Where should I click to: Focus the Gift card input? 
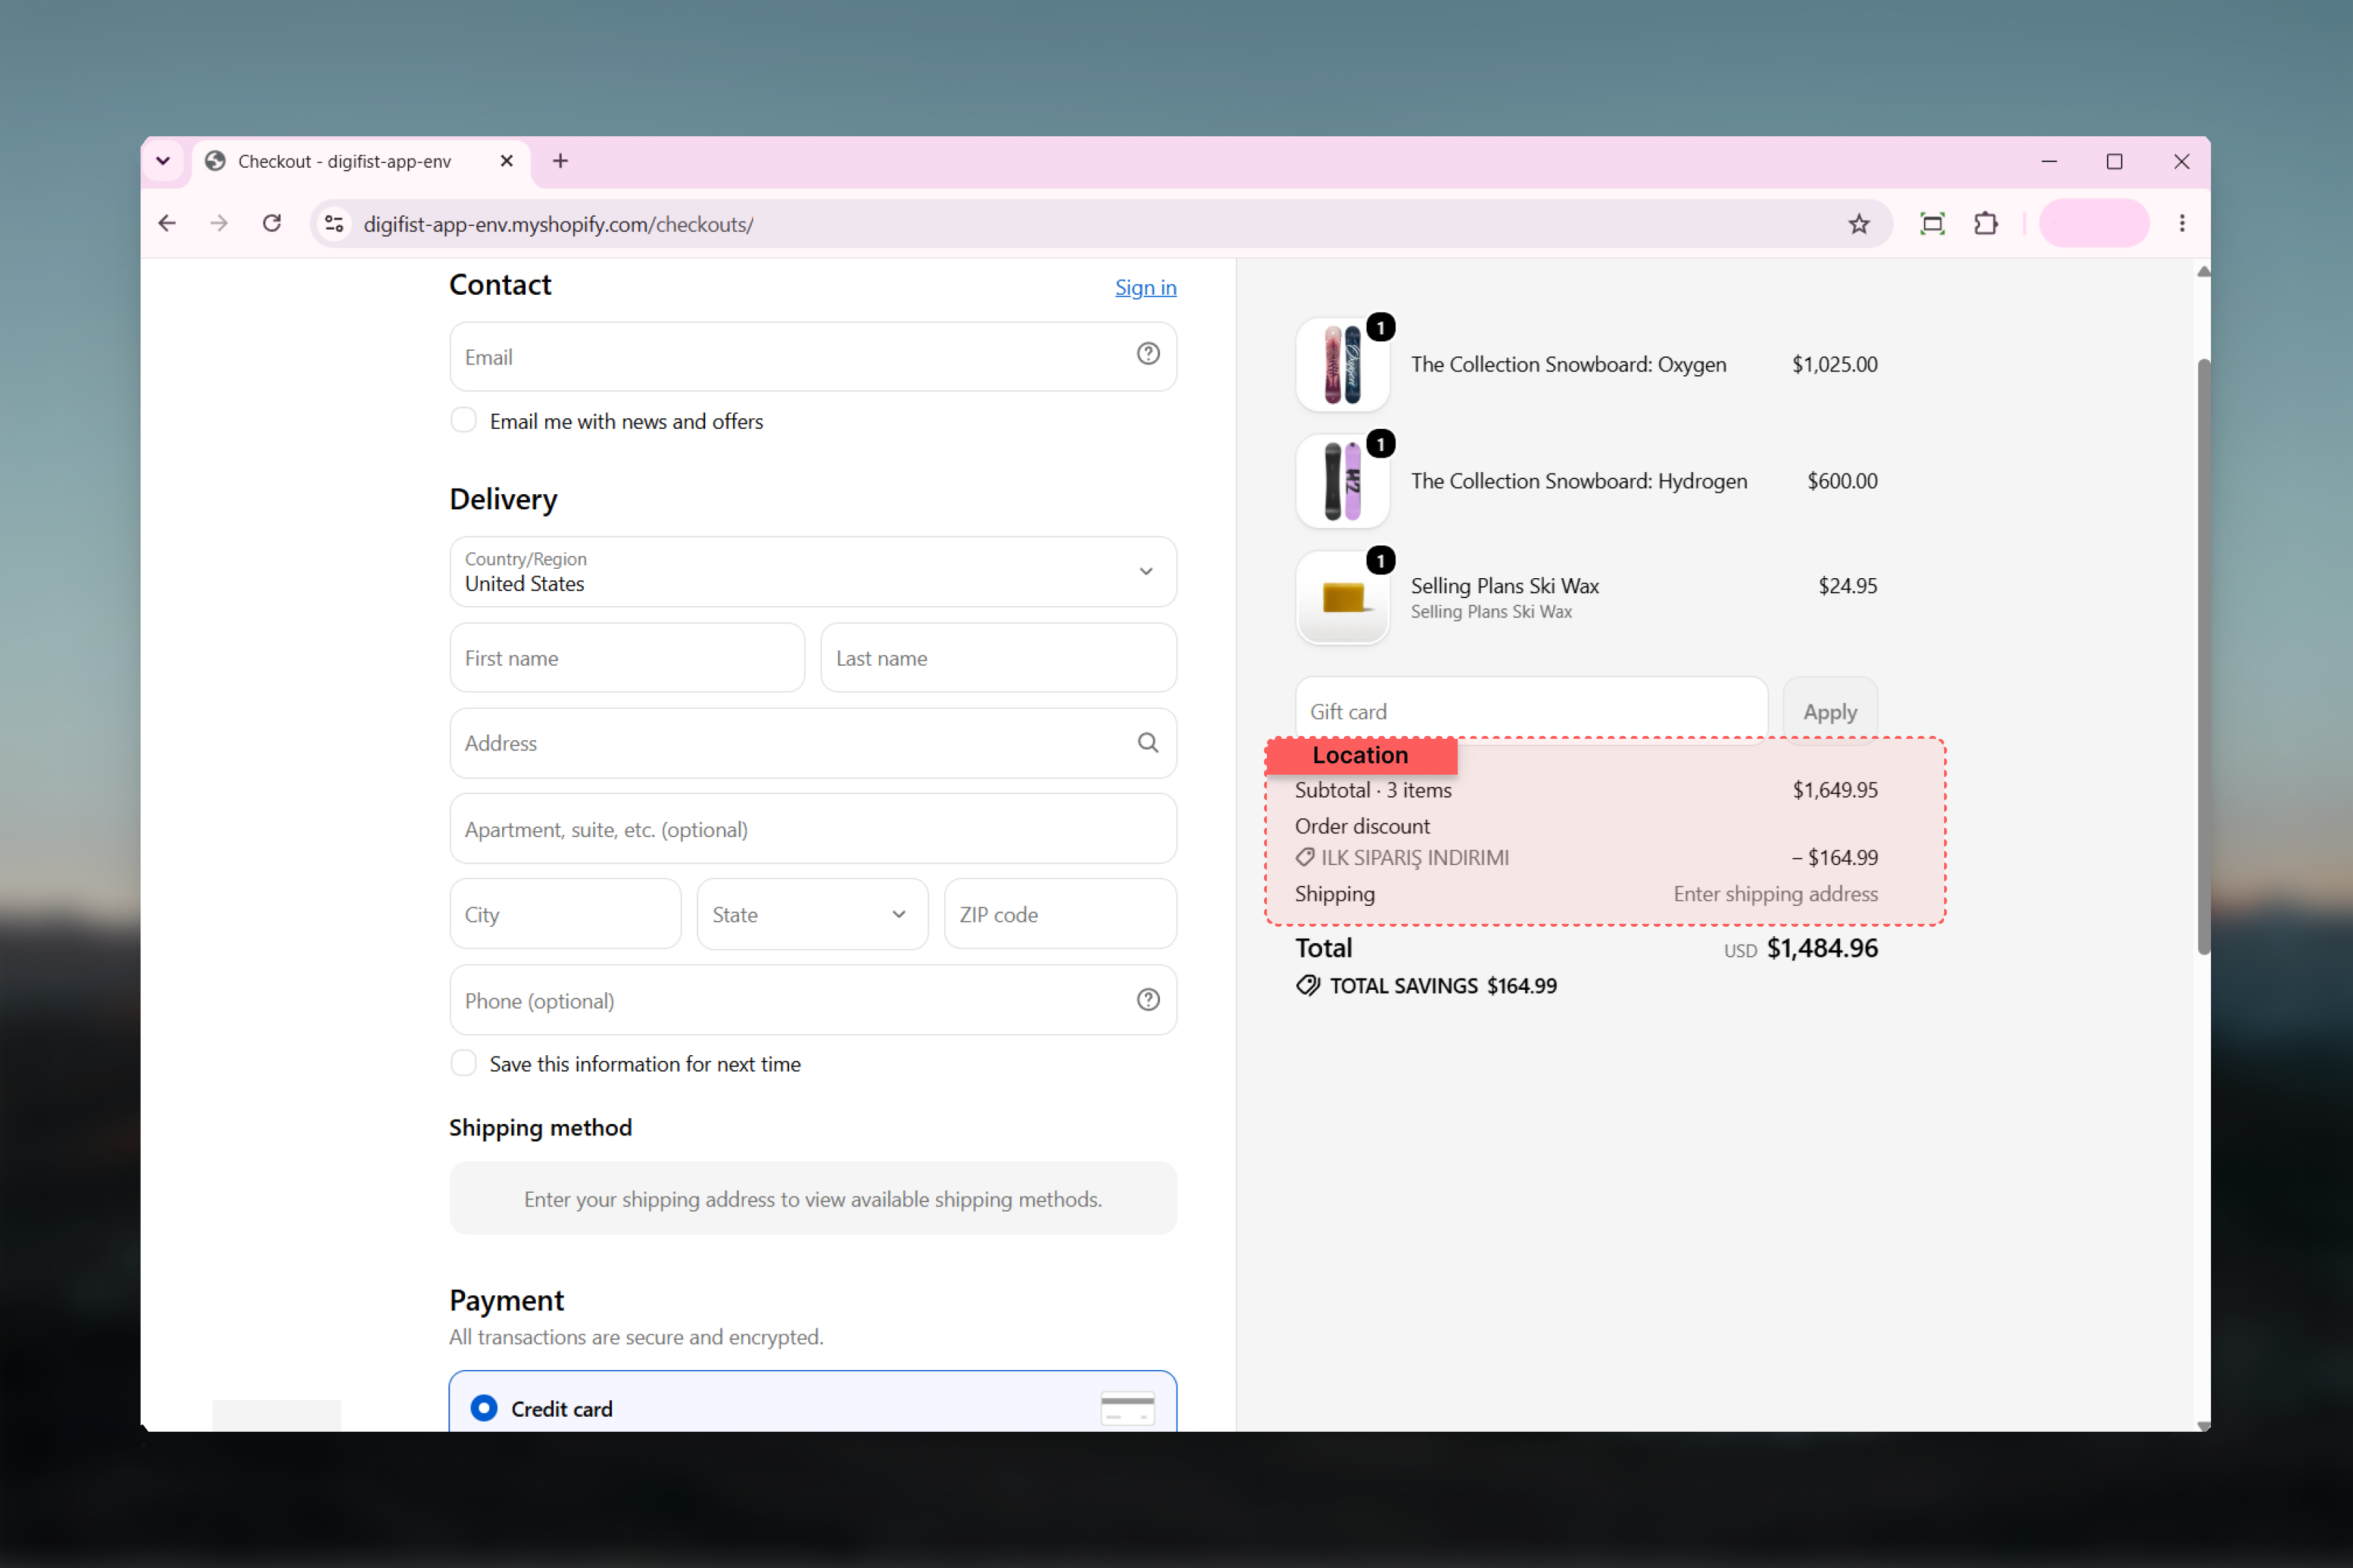(x=1531, y=712)
